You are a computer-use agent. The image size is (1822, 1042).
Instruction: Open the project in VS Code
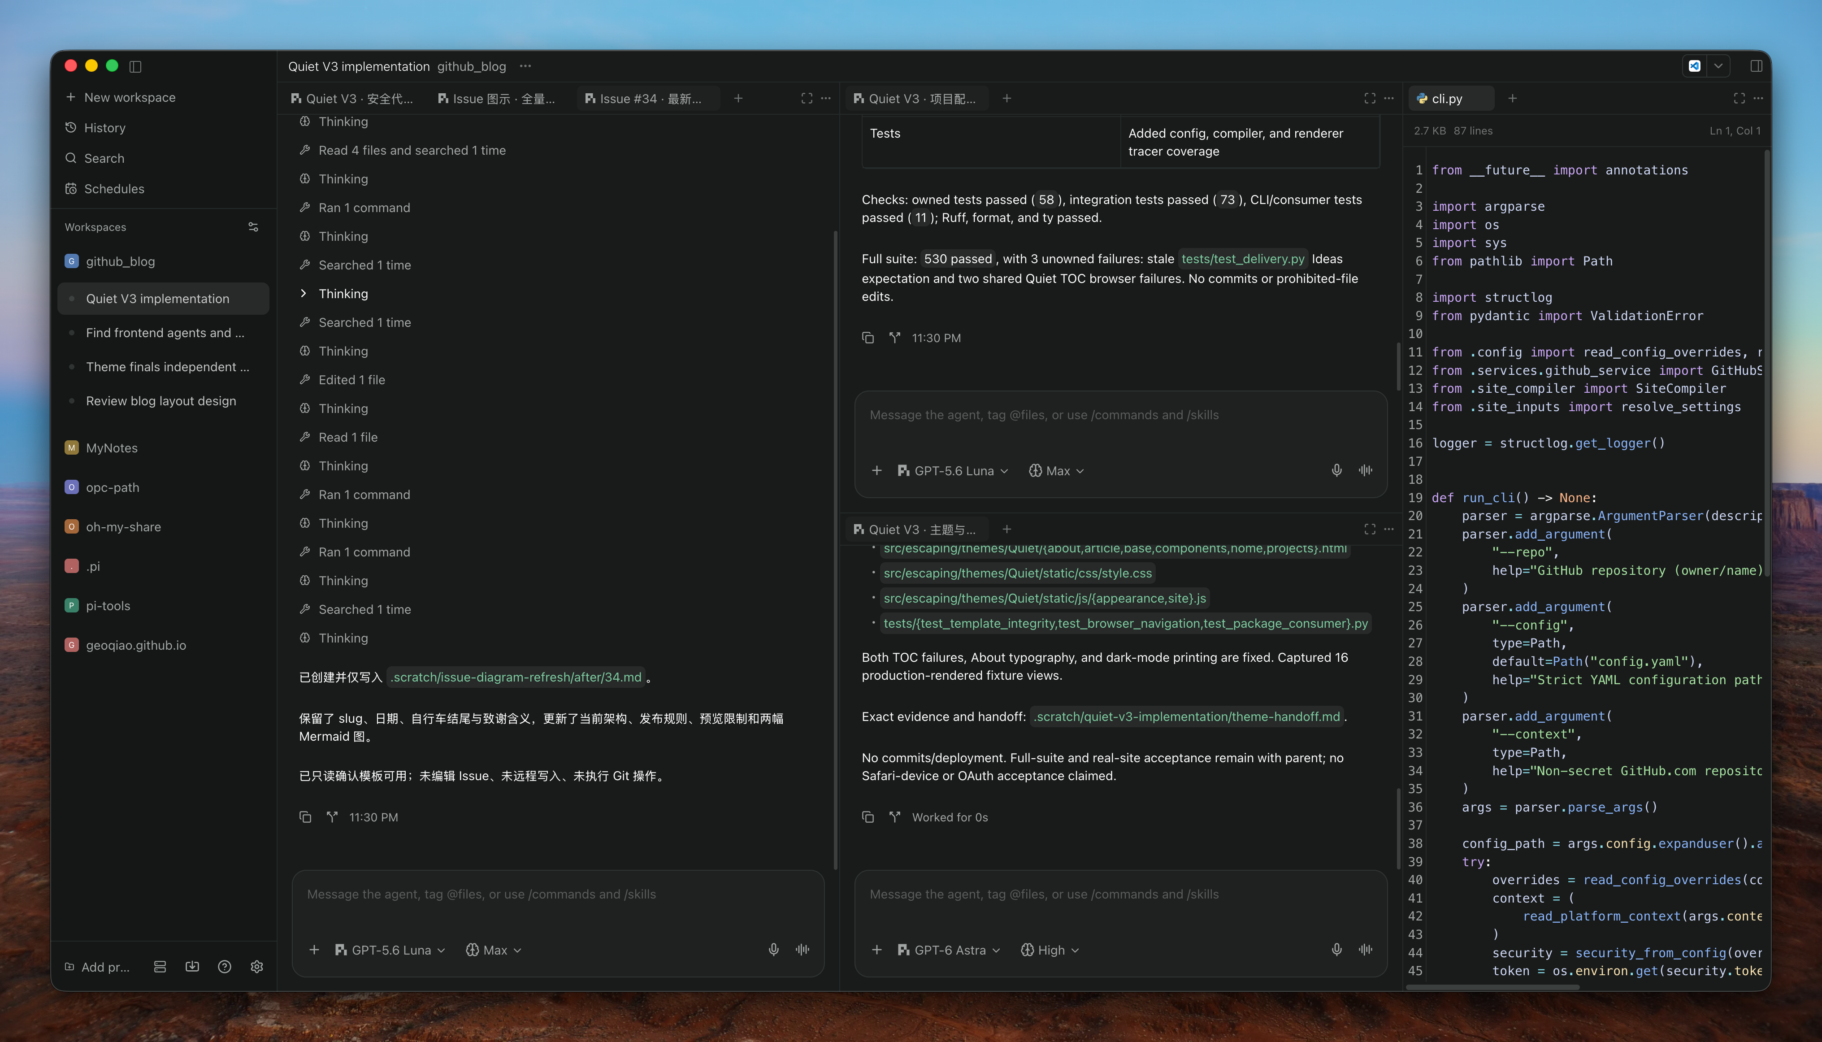pyautogui.click(x=1694, y=66)
